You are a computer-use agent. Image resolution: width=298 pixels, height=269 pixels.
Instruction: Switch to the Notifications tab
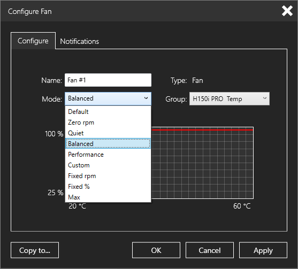click(x=79, y=41)
